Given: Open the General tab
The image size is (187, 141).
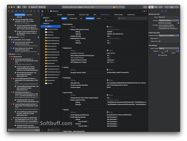Looking at the screenshot, I should pos(60,15).
